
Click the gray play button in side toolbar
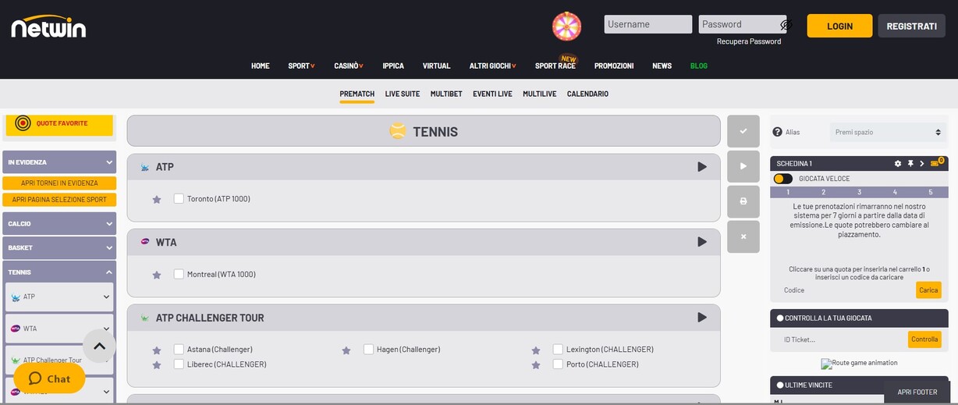[x=743, y=166]
